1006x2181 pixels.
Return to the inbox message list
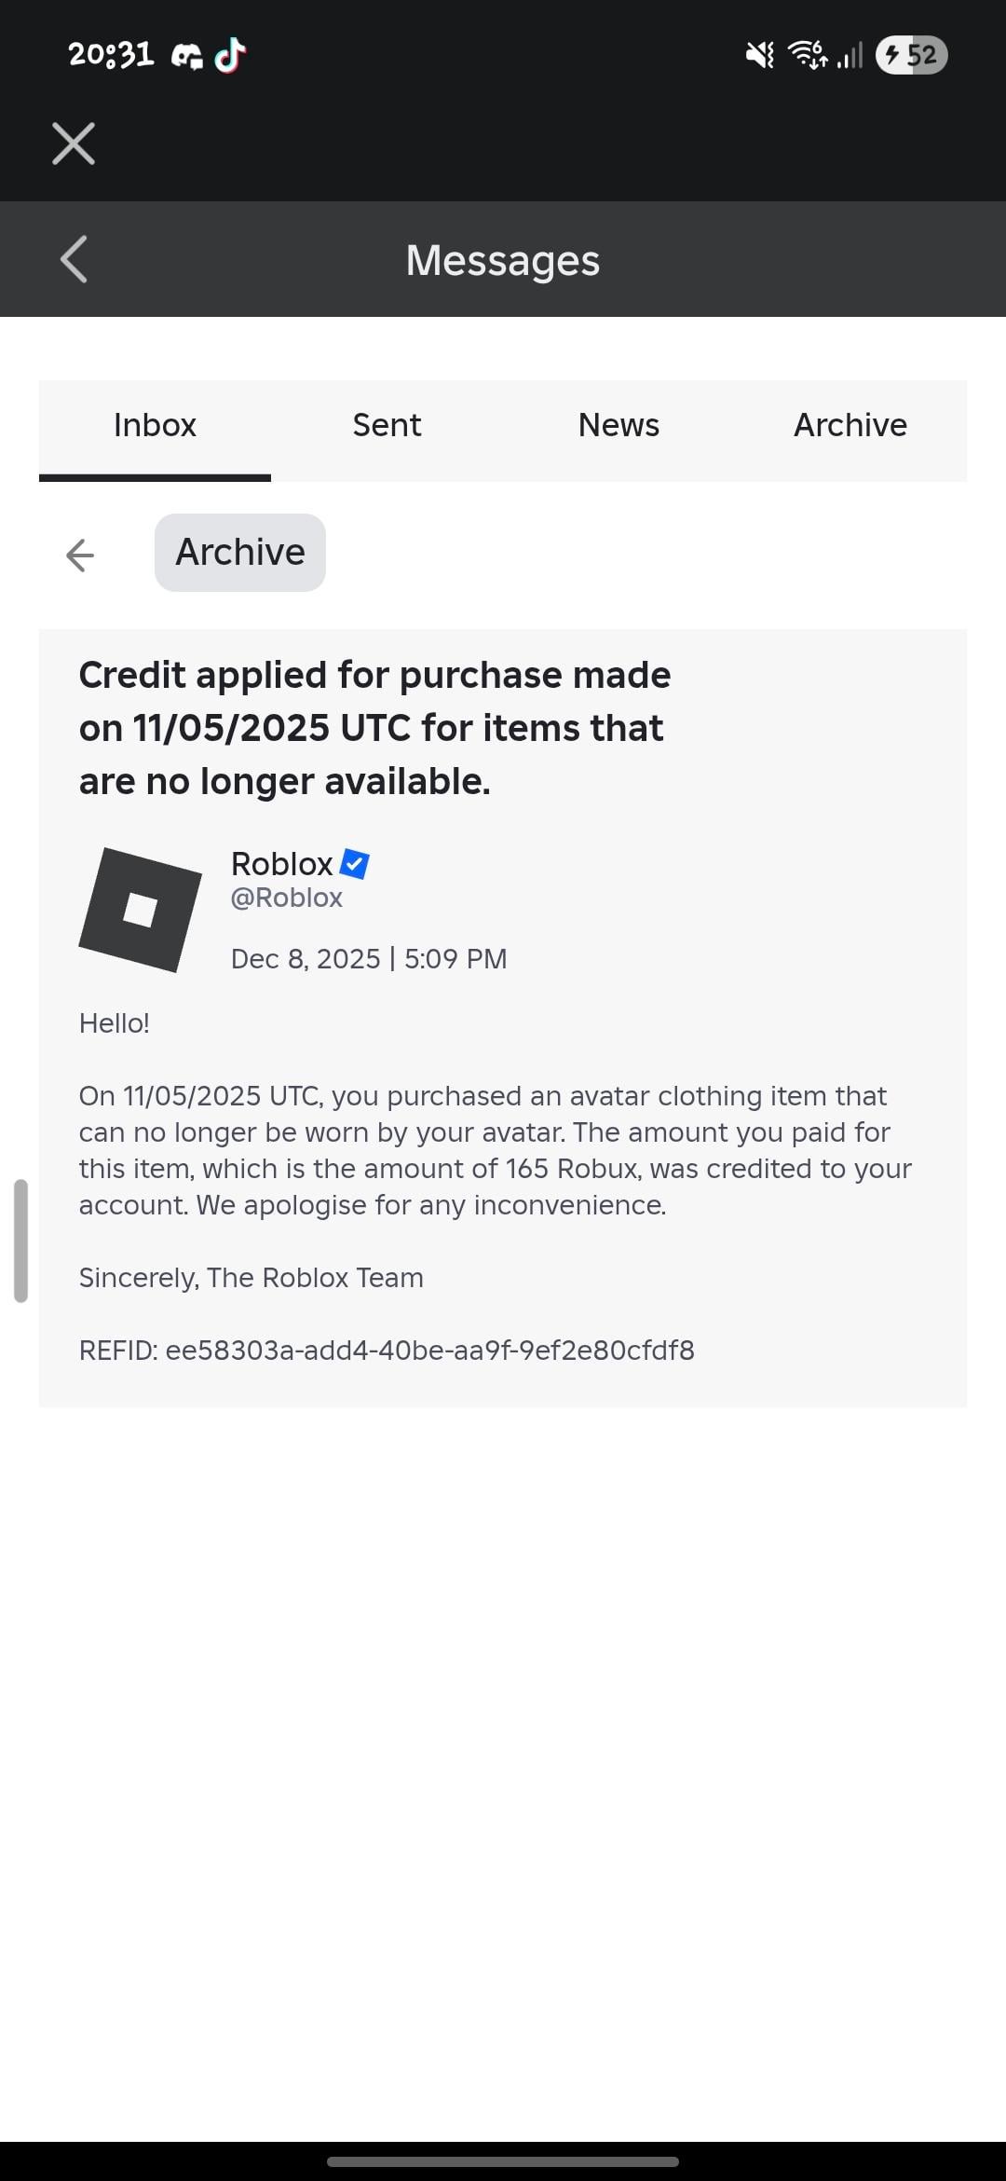click(x=80, y=555)
